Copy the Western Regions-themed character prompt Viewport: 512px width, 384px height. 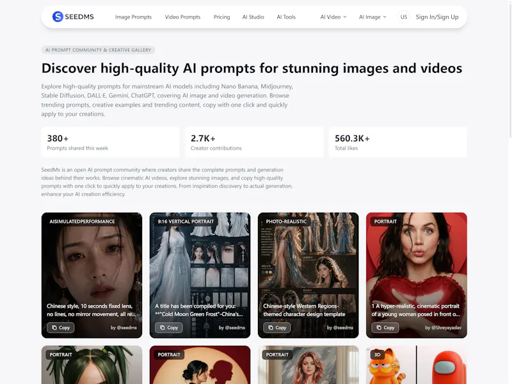[x=277, y=328]
